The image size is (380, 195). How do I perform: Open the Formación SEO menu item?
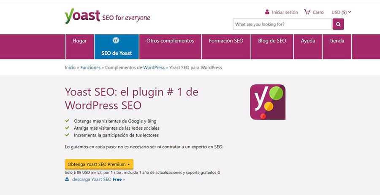coord(226,41)
